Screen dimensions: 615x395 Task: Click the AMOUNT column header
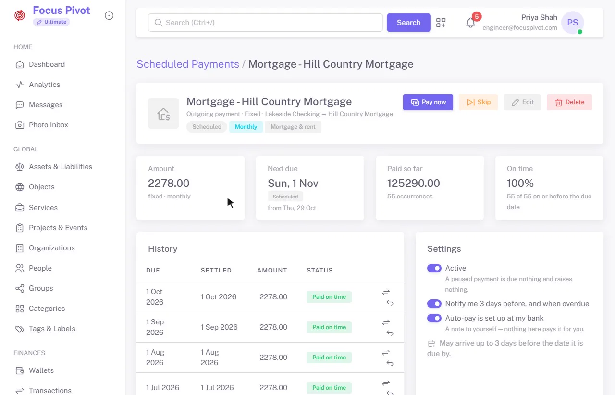[272, 271]
